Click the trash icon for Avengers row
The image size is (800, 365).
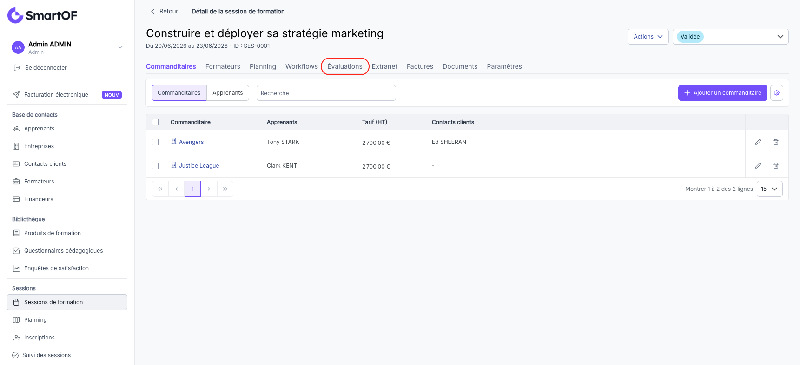tap(776, 142)
